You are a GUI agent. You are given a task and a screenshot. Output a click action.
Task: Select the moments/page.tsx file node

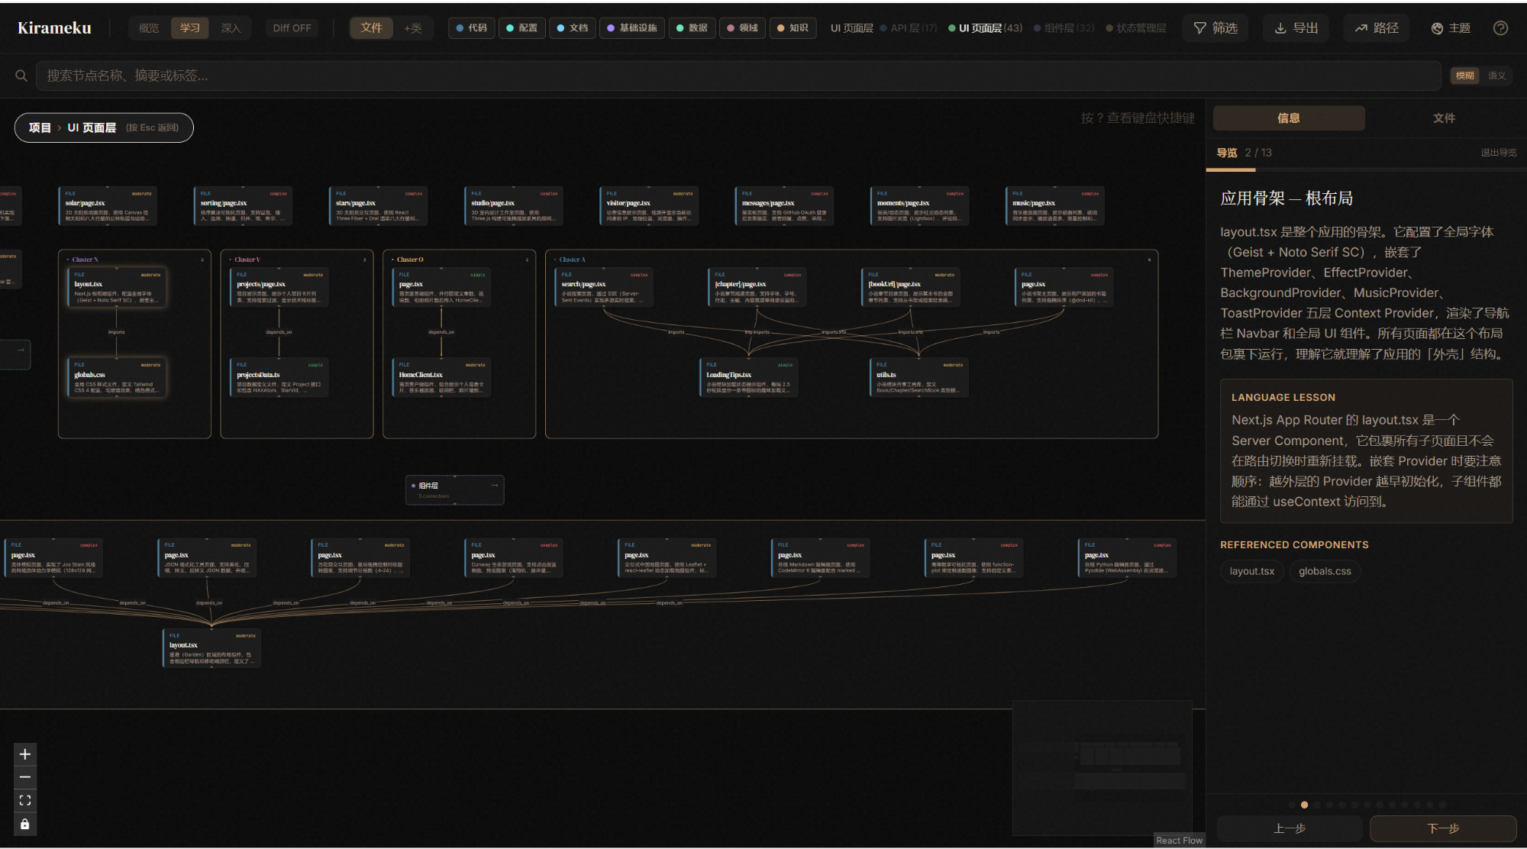coord(919,206)
